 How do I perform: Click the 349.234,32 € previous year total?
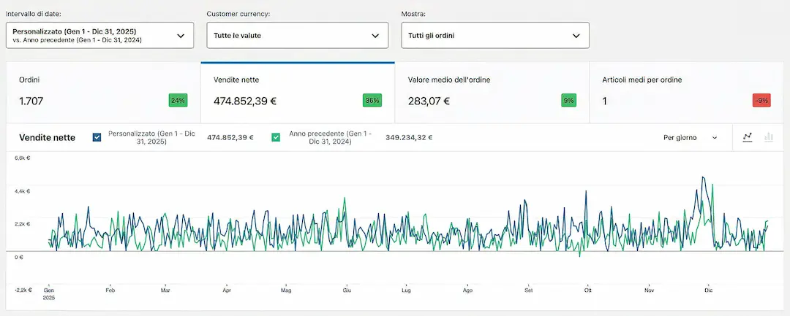[x=409, y=137]
